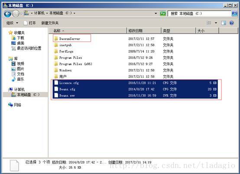Sort by the 类型 column header
240x174 pixels.
point(178,31)
